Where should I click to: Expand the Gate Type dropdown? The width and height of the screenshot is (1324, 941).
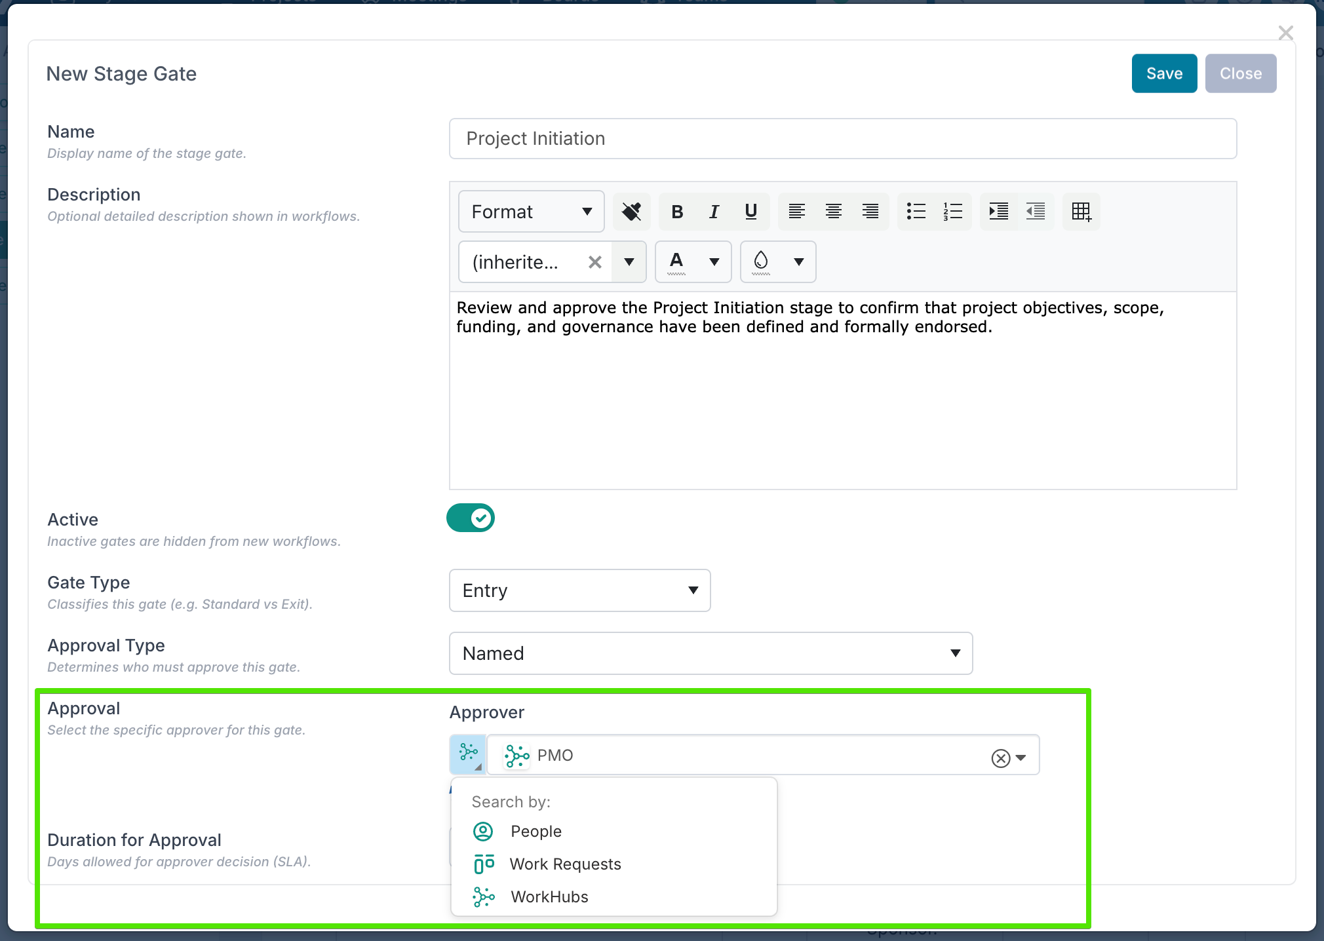point(579,590)
